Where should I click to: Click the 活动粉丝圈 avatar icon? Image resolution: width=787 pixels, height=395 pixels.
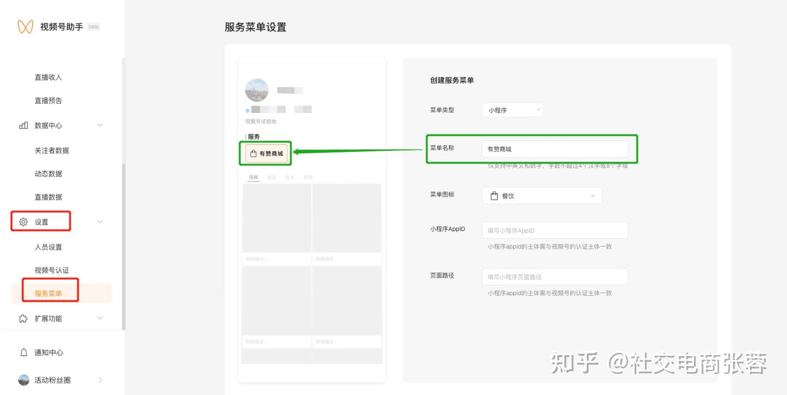(x=24, y=380)
